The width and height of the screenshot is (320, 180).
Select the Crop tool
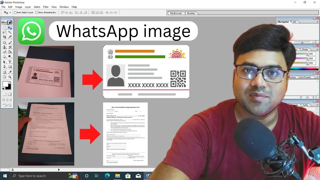coord(4,36)
